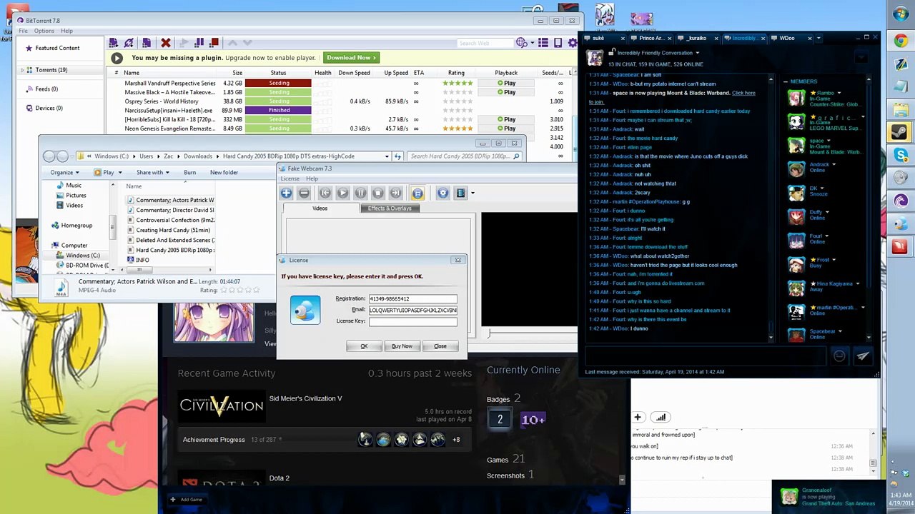
Task: Open the Explorer address bar history dropdown
Action: click(387, 156)
